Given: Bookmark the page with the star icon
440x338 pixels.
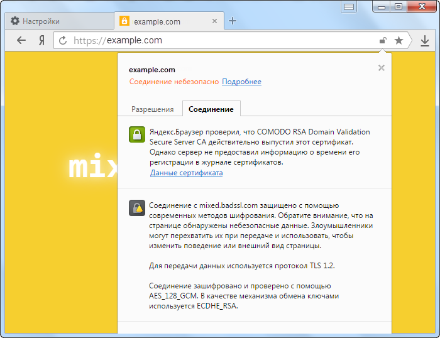Looking at the screenshot, I should (399, 40).
